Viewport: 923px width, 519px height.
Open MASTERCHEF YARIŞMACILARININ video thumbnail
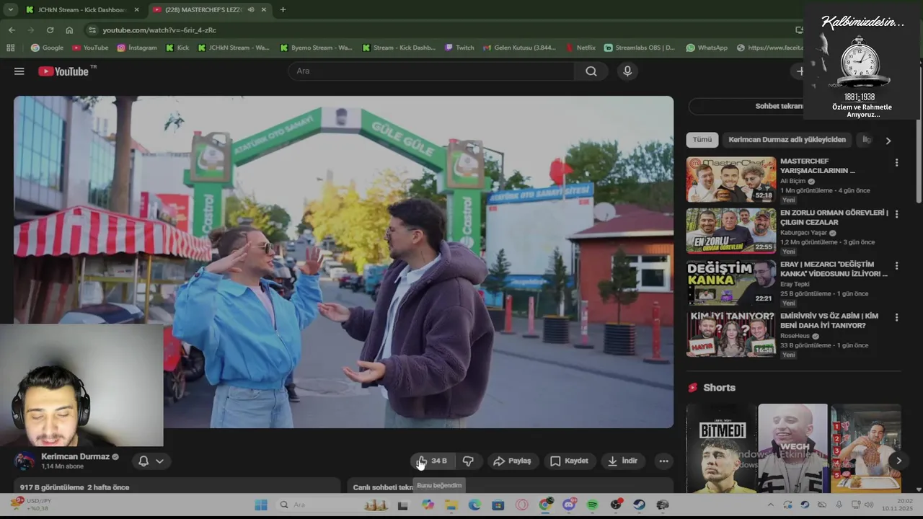[731, 179]
